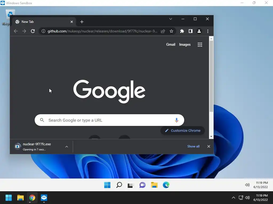Show all downloads
The height and width of the screenshot is (204, 273).
click(193, 146)
